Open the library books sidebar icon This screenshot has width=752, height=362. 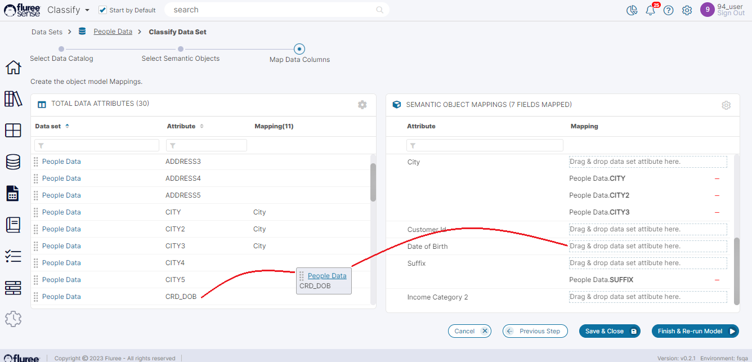coord(13,99)
